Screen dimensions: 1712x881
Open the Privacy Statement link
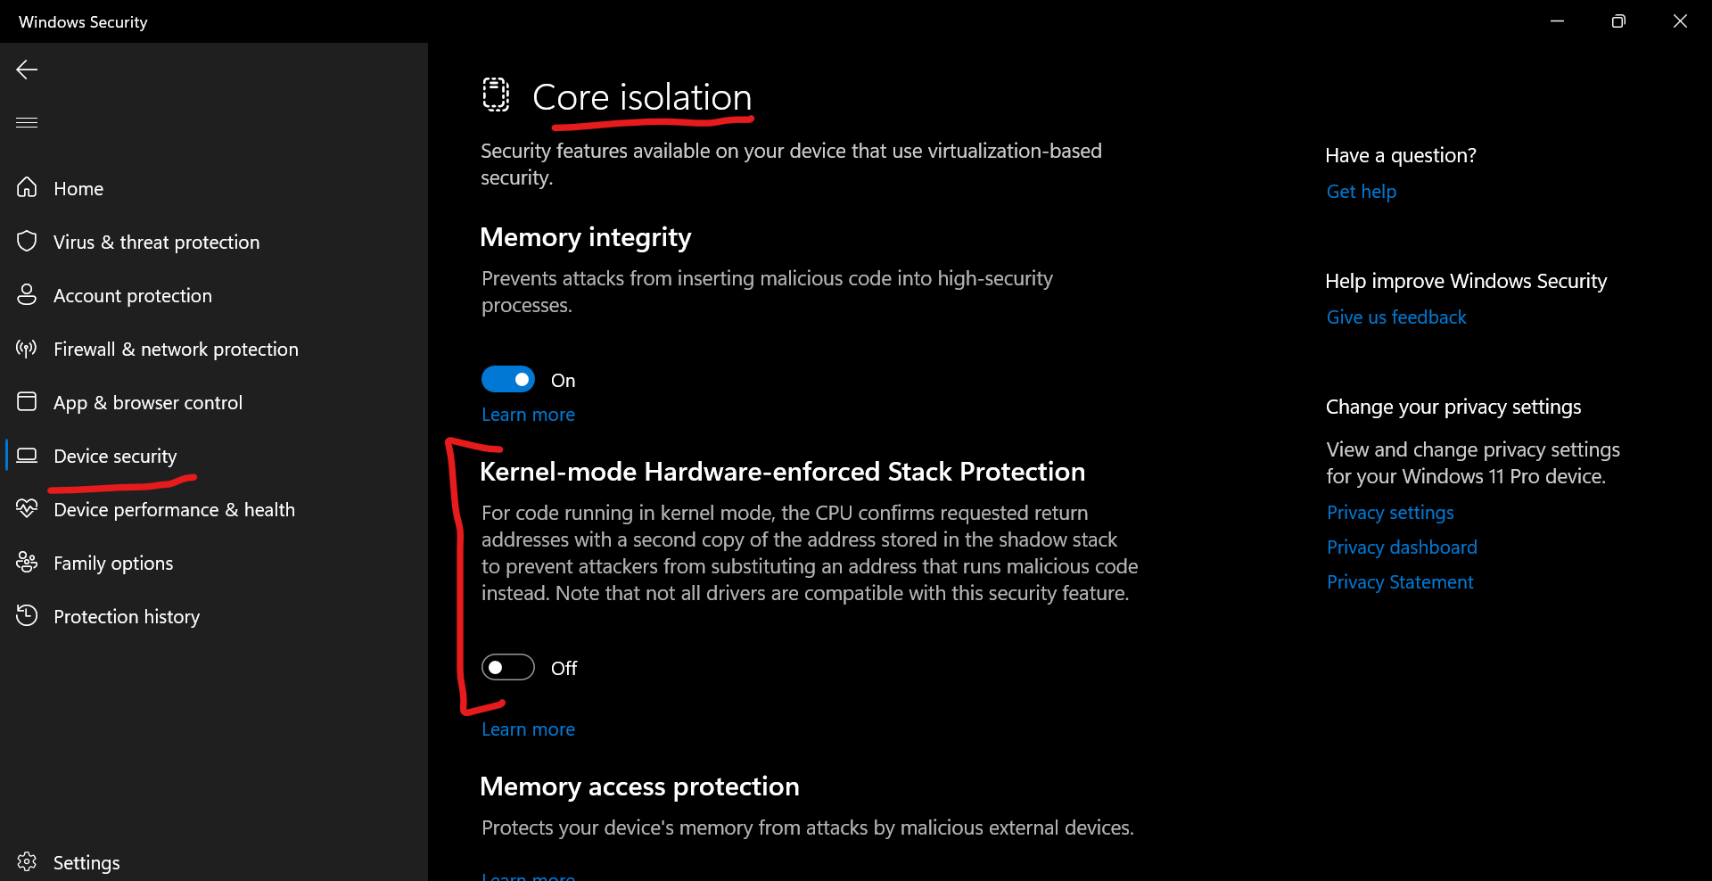tap(1399, 581)
